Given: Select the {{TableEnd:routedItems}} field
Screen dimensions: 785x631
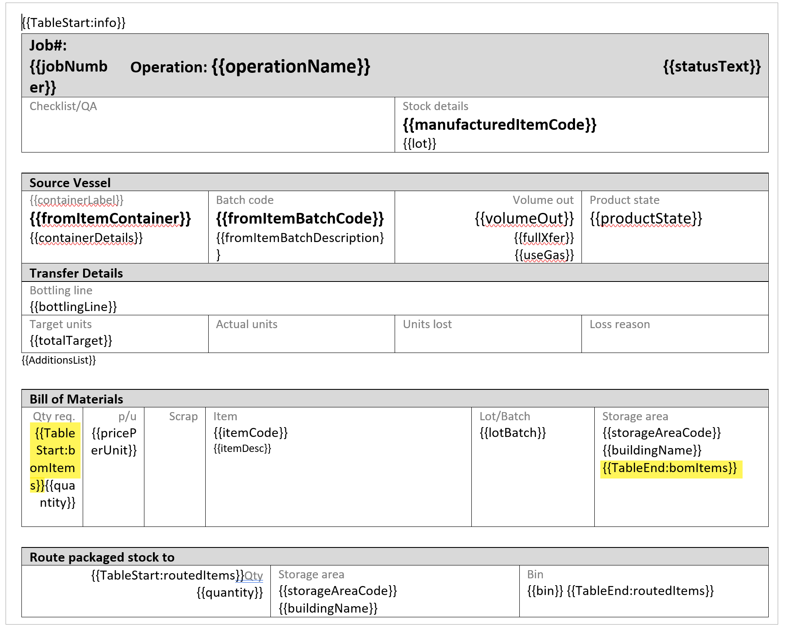Looking at the screenshot, I should pos(641,591).
